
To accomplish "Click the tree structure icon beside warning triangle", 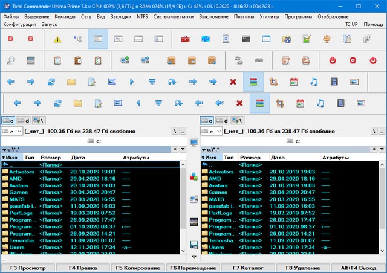I will 77,39.
